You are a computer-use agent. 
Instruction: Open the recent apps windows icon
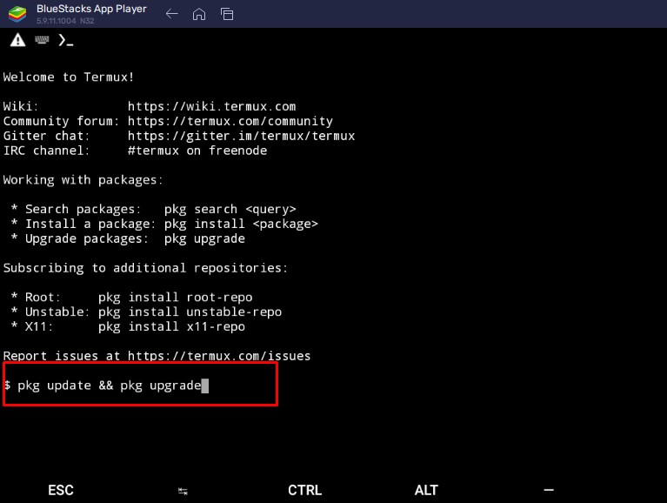click(227, 14)
